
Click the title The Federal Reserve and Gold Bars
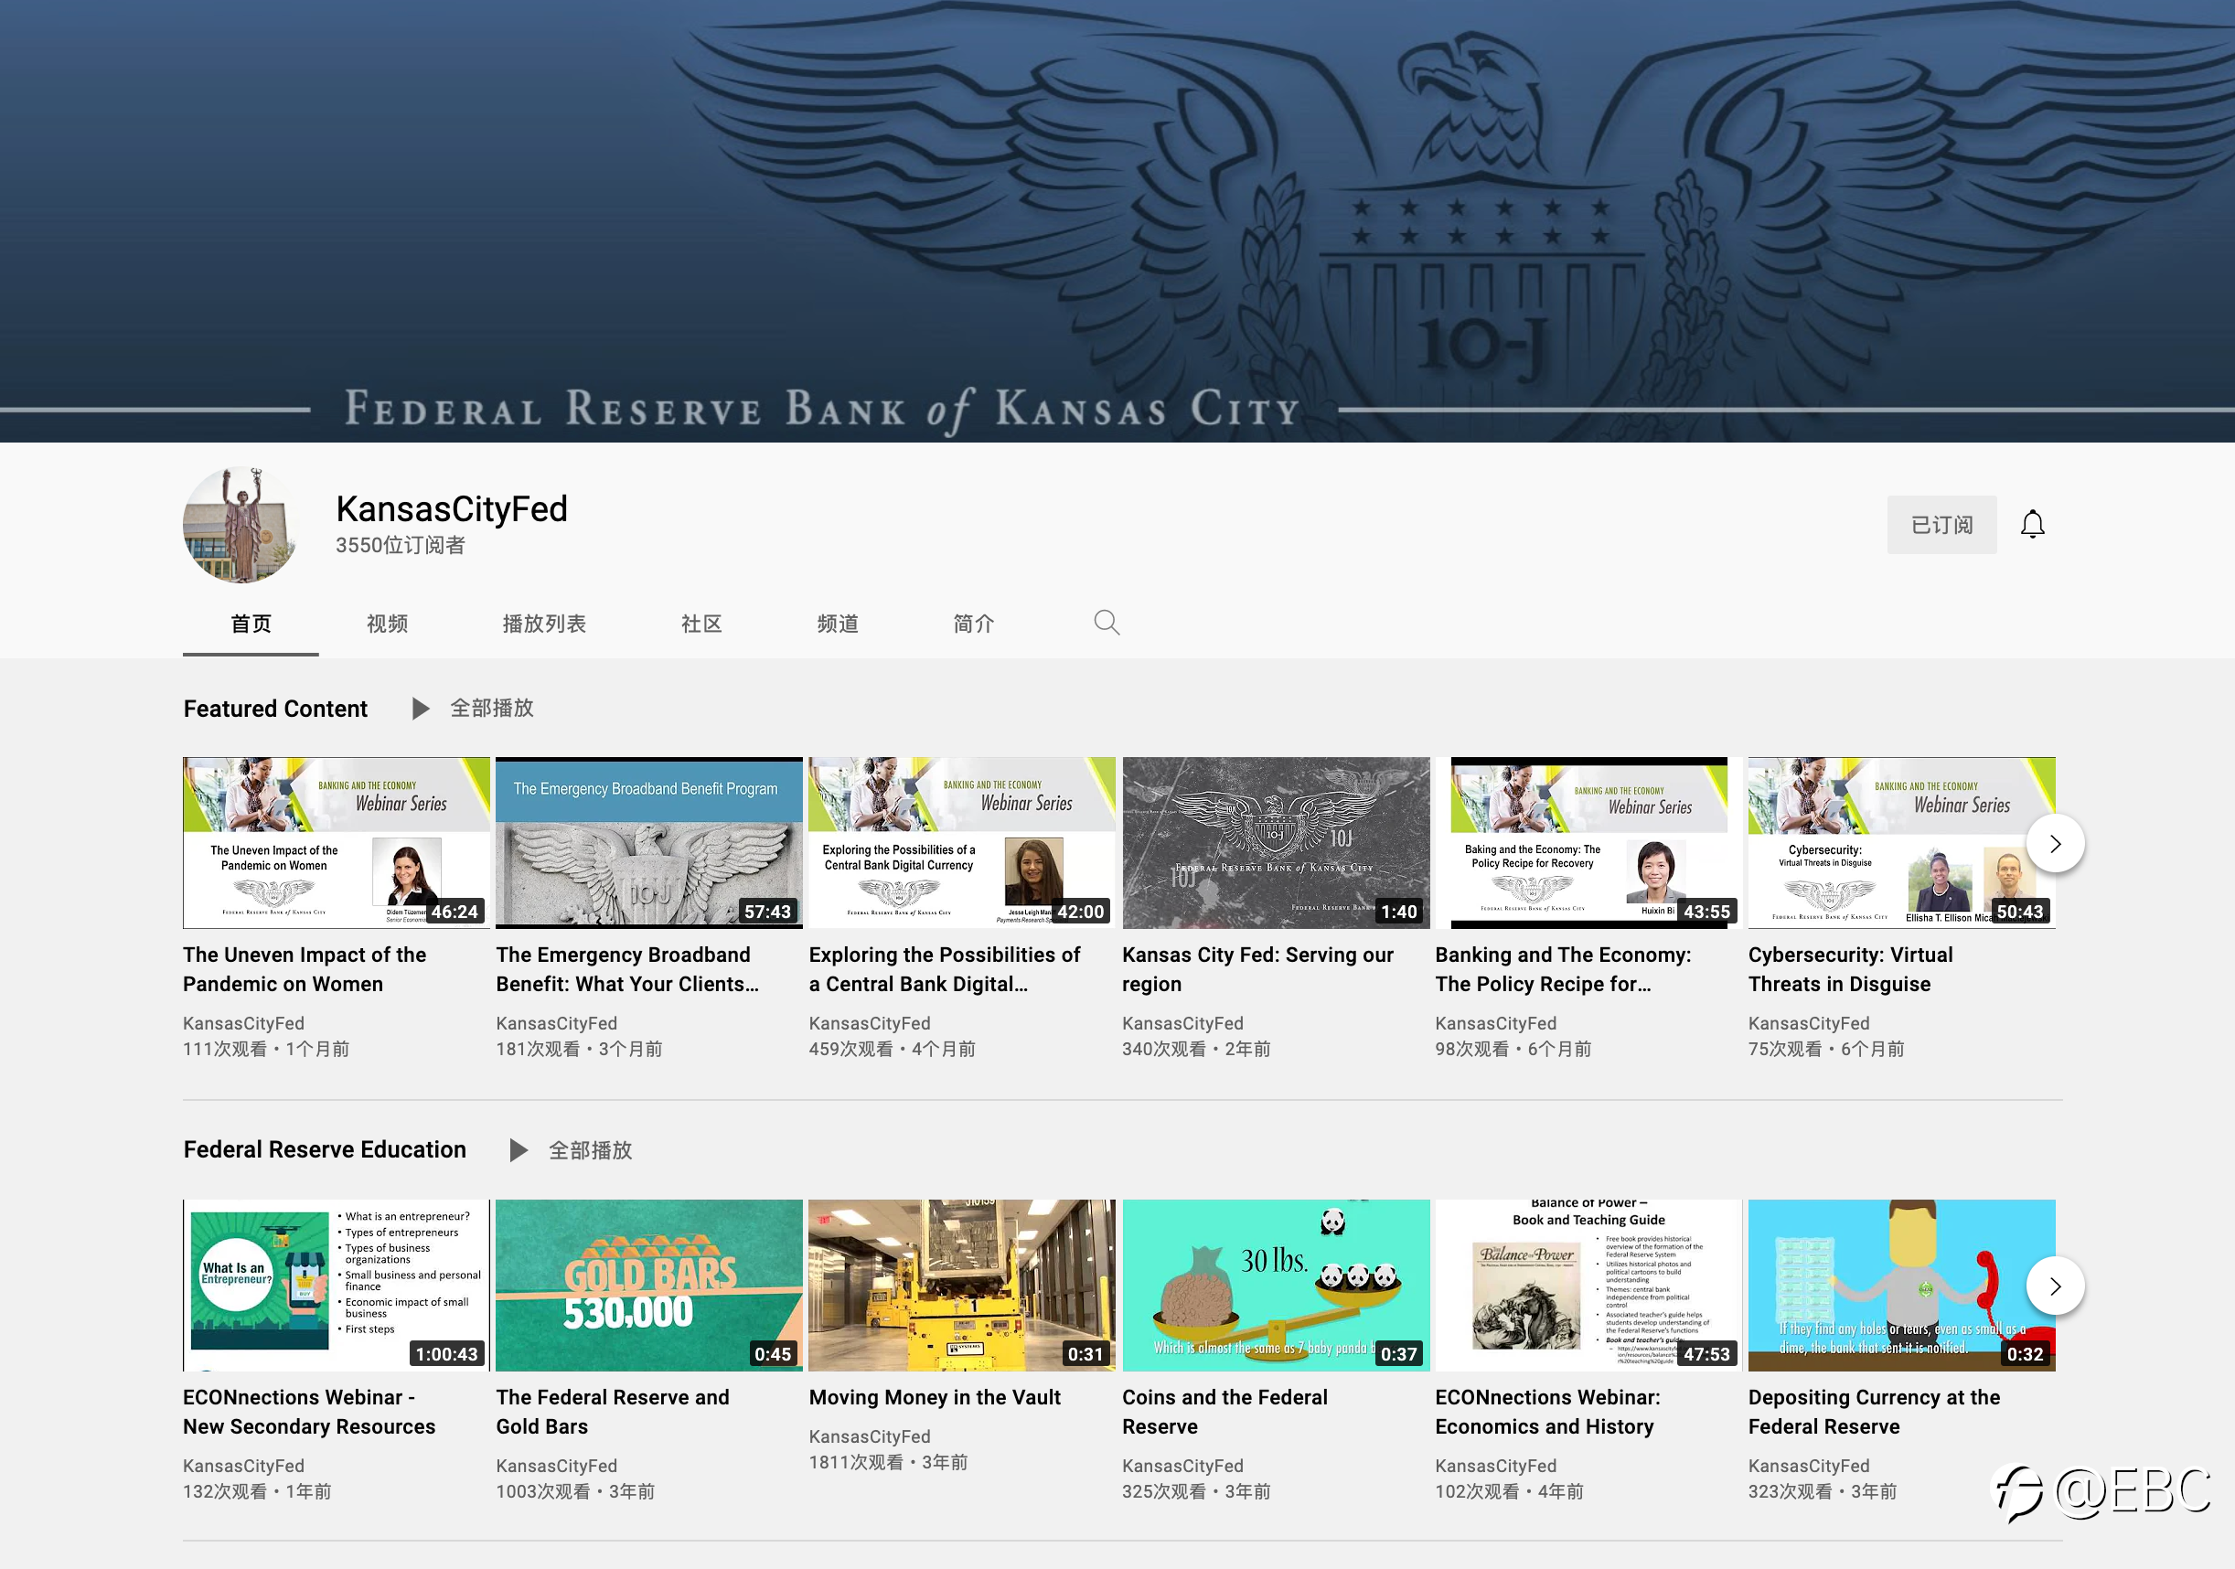coord(613,1412)
